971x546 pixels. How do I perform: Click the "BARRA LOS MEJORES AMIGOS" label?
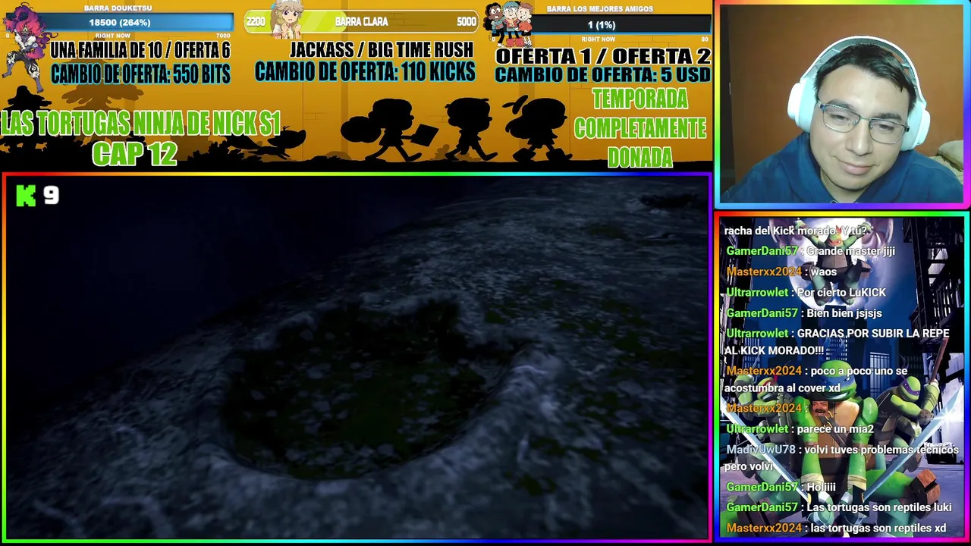[599, 9]
